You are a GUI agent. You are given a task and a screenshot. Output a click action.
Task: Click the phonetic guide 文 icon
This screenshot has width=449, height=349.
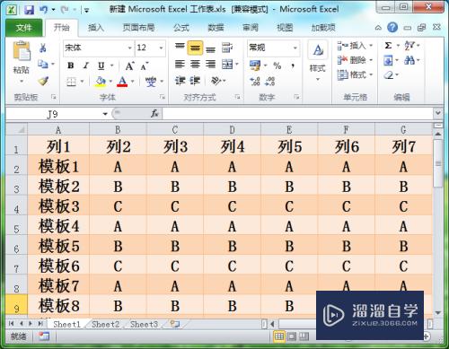click(x=151, y=82)
